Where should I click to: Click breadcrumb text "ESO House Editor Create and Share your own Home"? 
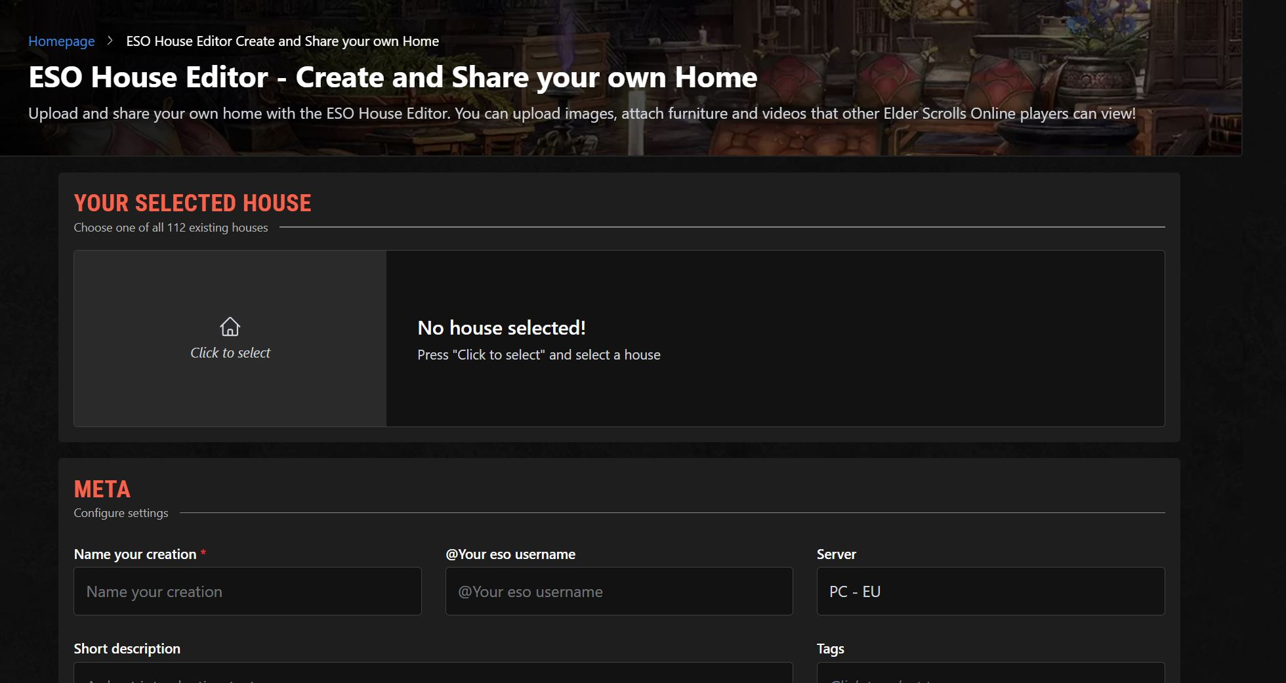coord(283,41)
